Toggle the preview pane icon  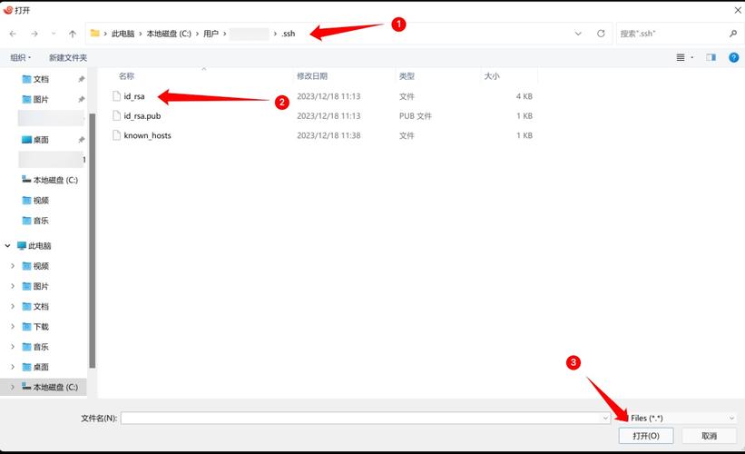[x=711, y=57]
